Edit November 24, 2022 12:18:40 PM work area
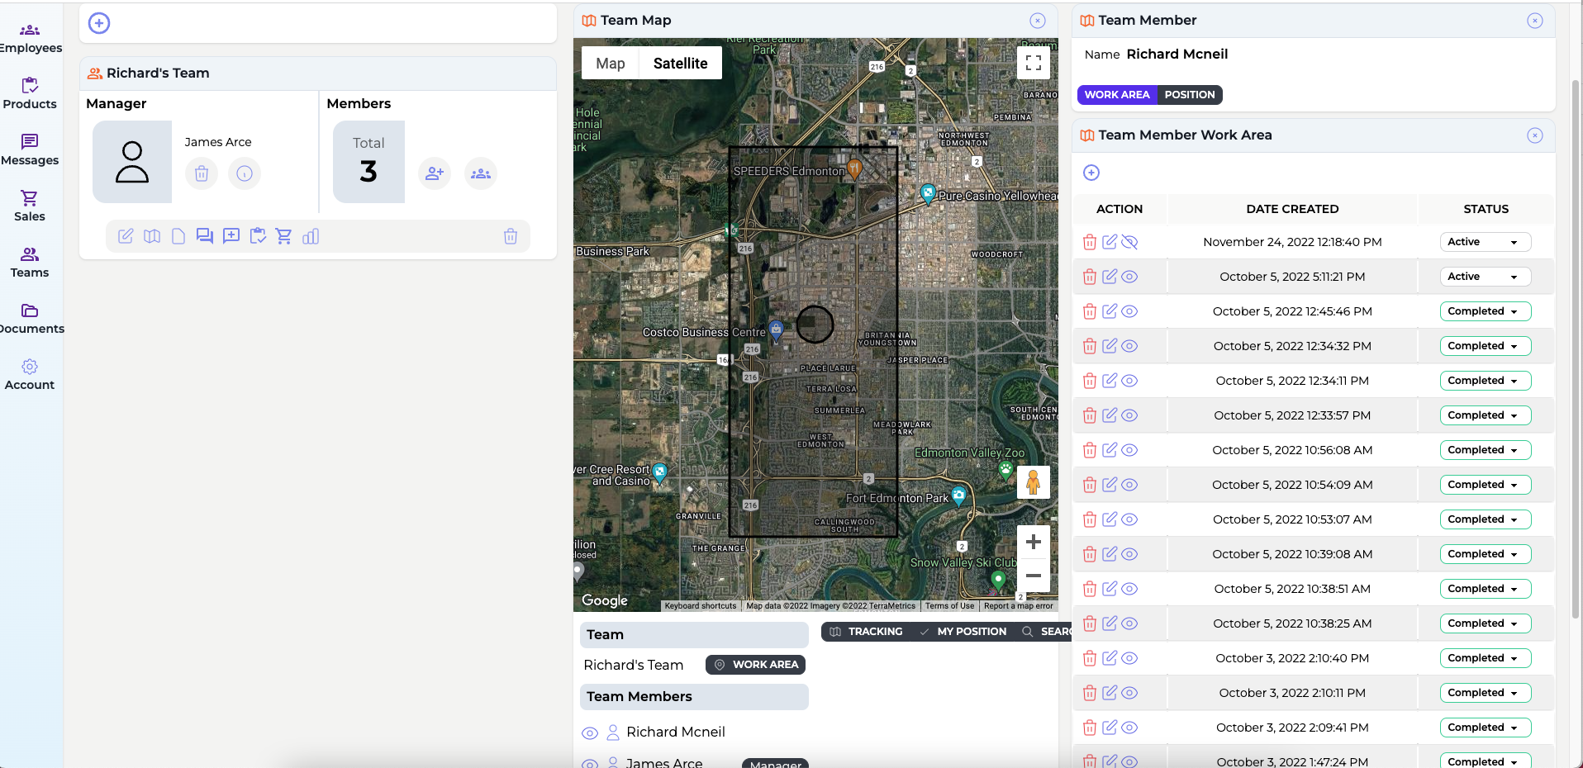Image resolution: width=1583 pixels, height=768 pixels. (1110, 242)
